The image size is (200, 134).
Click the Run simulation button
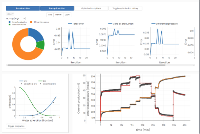click(x=23, y=8)
